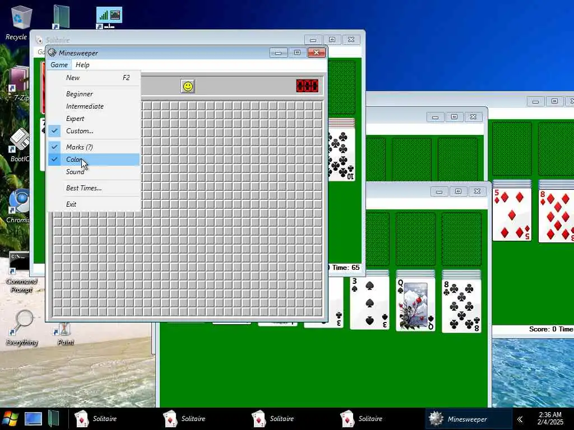Open the Command Prompt desktop shortcut
The height and width of the screenshot is (430, 574).
click(21, 273)
